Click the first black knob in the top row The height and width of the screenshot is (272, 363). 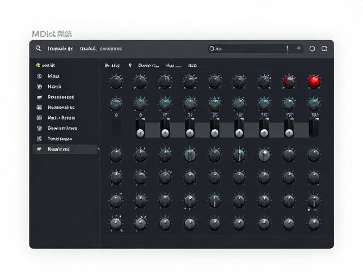(116, 82)
